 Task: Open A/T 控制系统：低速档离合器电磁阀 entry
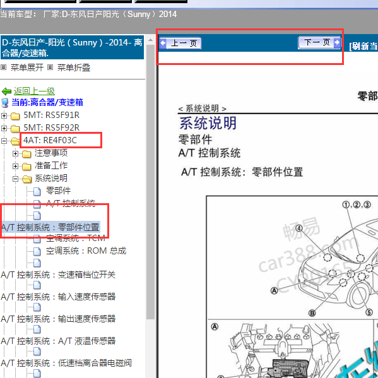[66, 363]
